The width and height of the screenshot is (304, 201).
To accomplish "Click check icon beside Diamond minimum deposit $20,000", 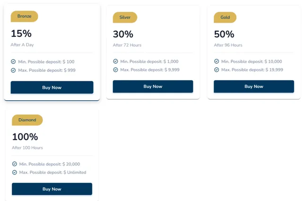I will pyautogui.click(x=15, y=164).
